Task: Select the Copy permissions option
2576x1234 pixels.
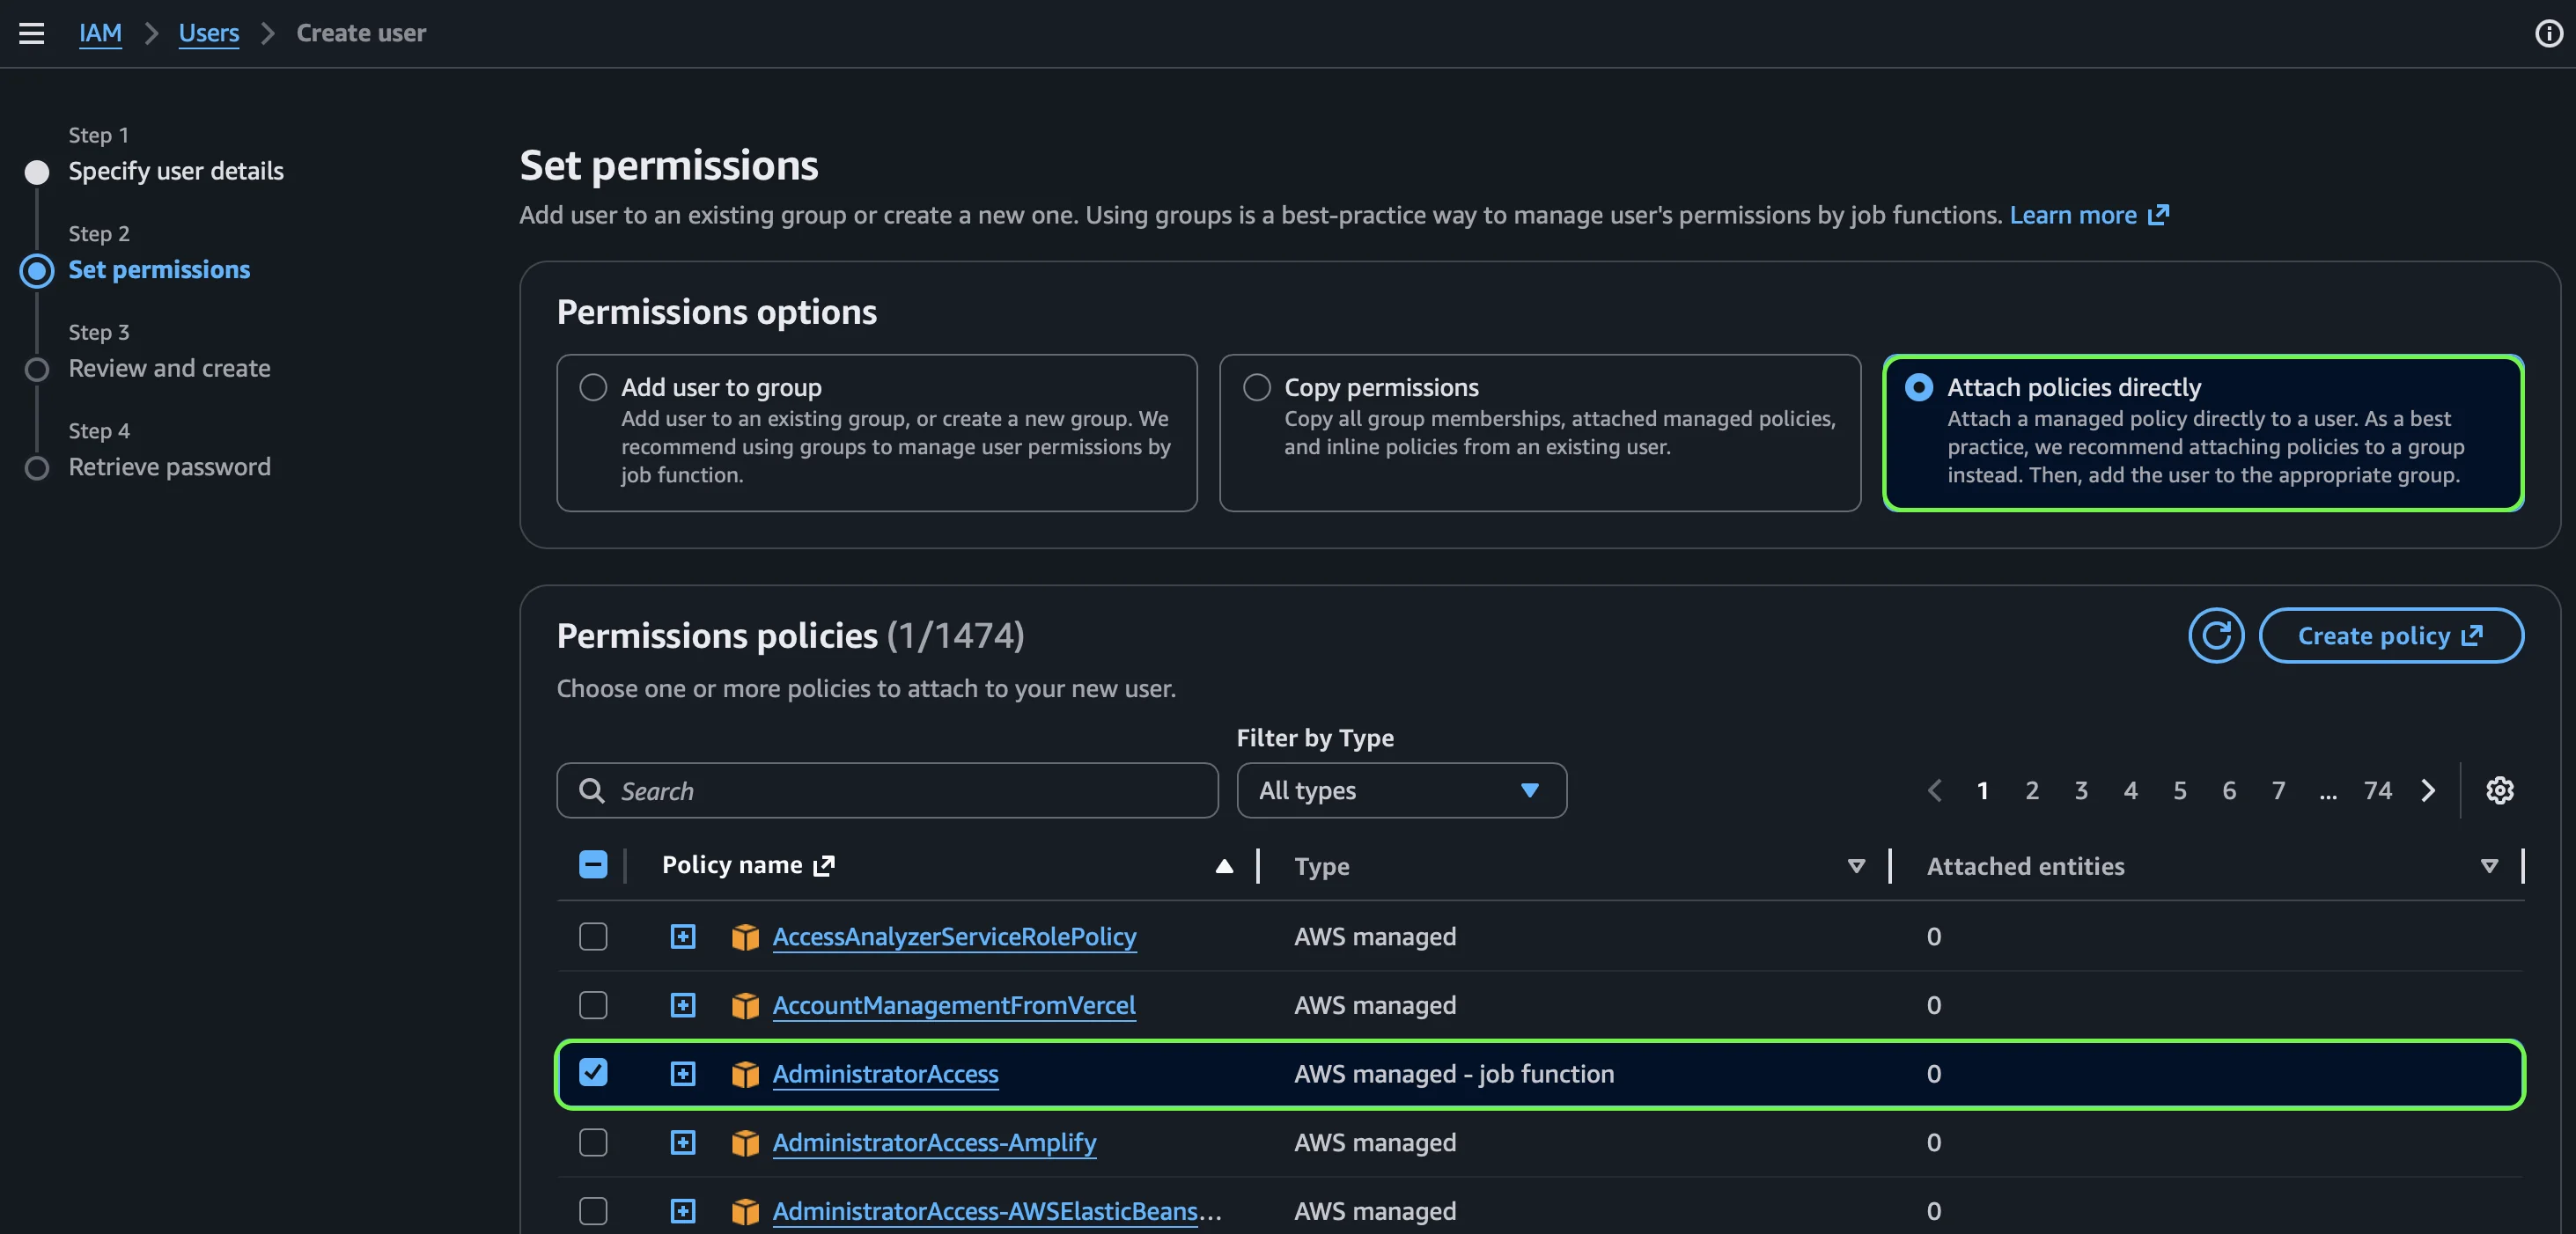Action: tap(1256, 387)
